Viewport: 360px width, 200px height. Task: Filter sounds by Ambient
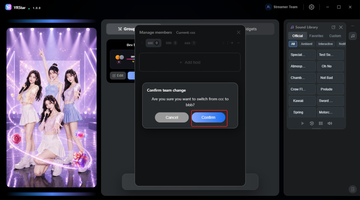[x=306, y=44]
